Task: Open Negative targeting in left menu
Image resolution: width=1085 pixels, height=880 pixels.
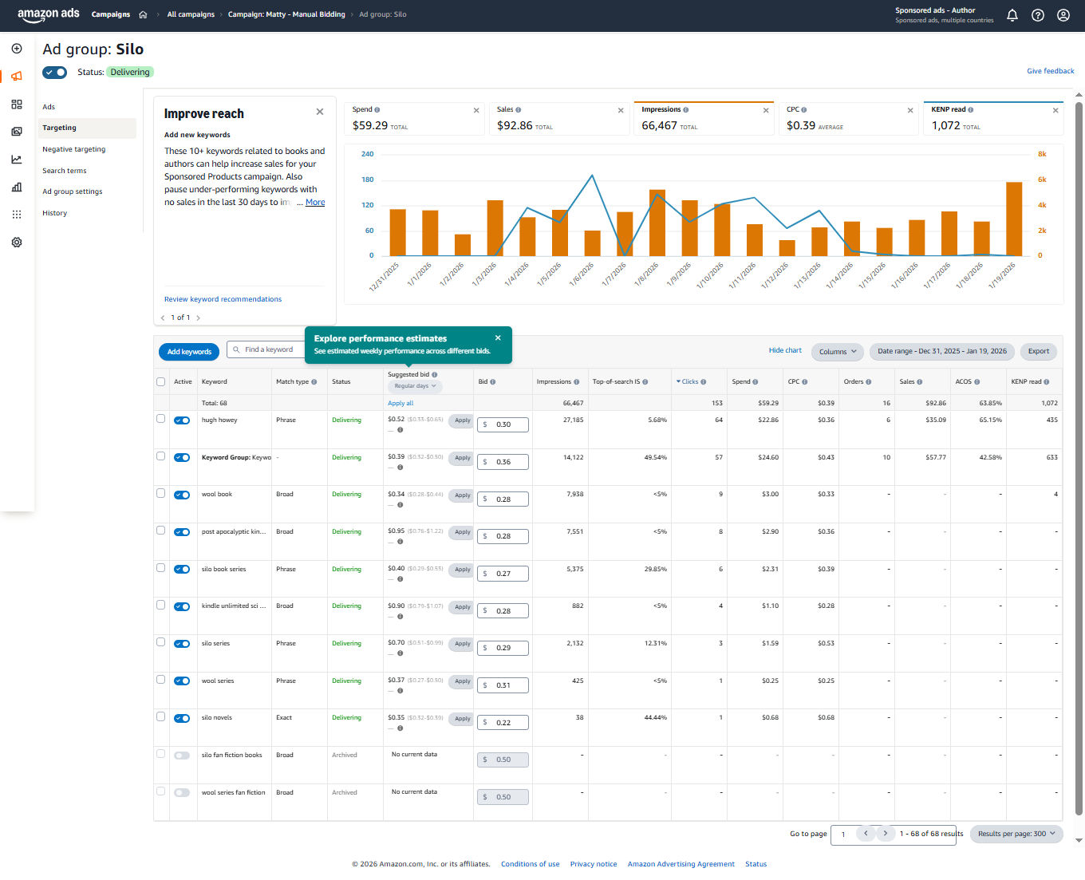Action: tap(73, 149)
